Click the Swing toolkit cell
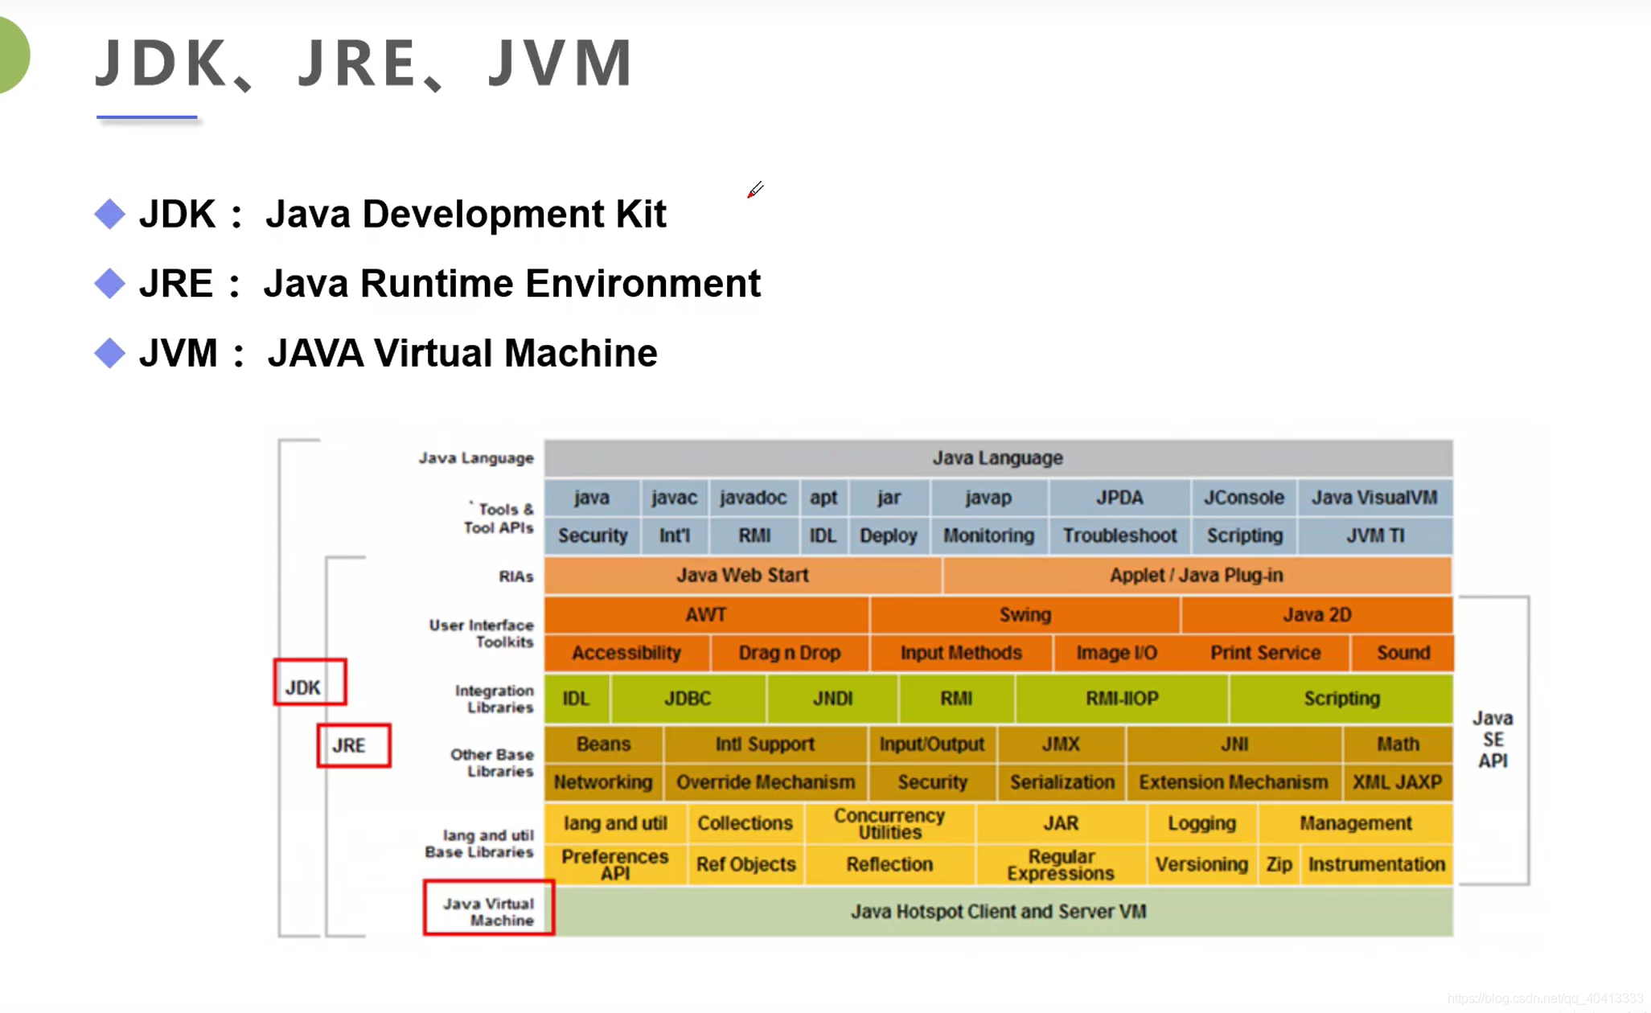Image resolution: width=1651 pixels, height=1013 pixels. 1025,615
